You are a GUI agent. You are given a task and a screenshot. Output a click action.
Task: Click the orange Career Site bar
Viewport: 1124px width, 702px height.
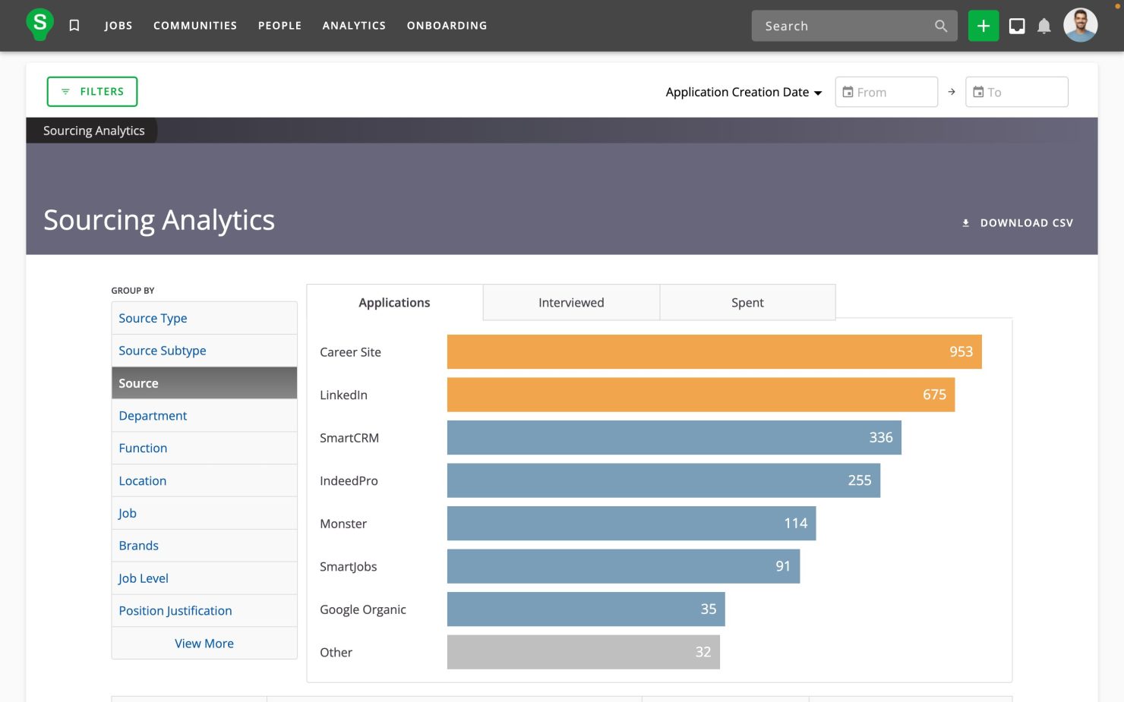(x=715, y=352)
